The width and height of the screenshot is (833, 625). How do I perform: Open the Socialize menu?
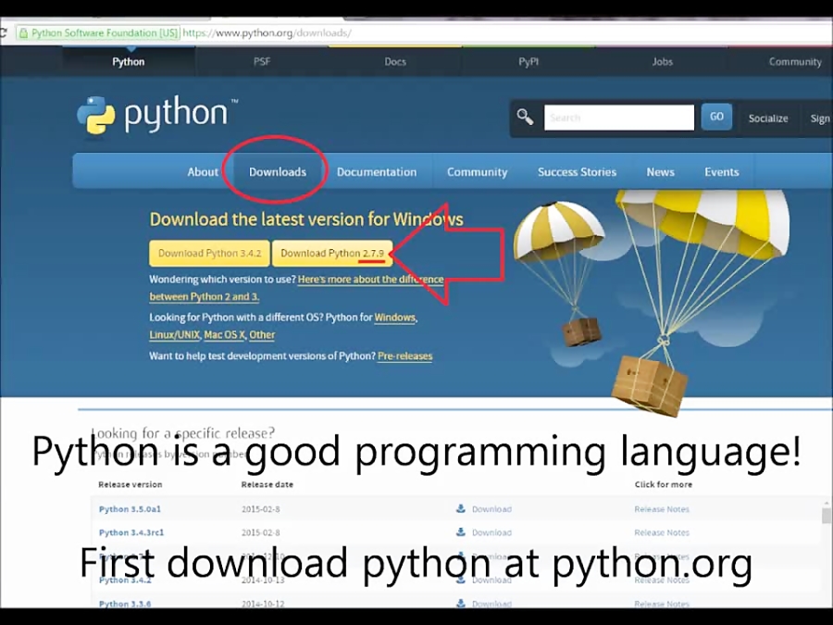coord(768,118)
